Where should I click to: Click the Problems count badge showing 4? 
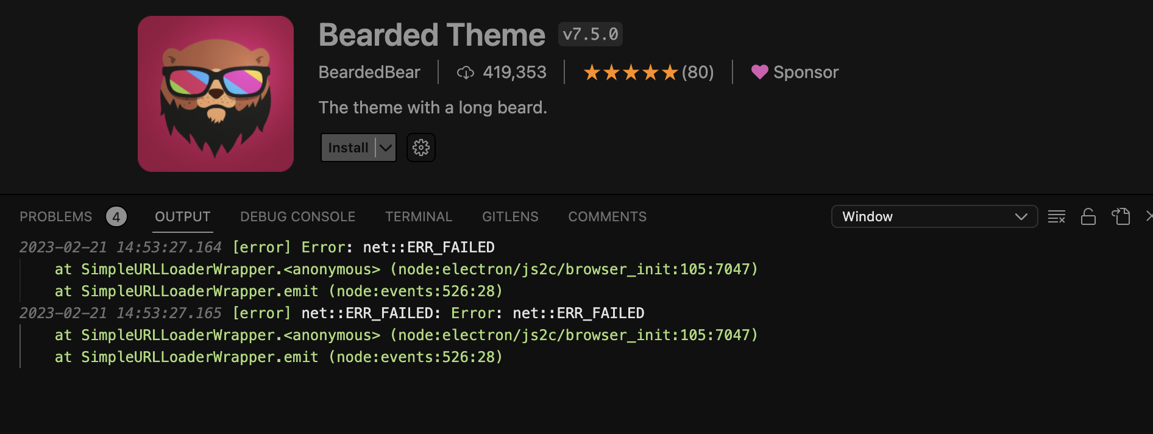click(x=116, y=216)
